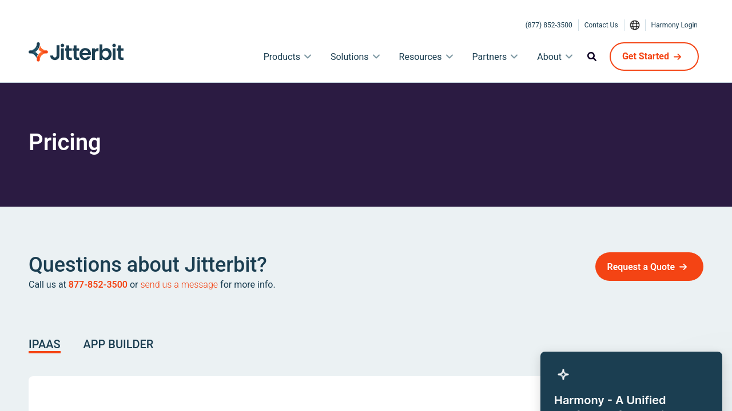Expand the Products menu chevron
The width and height of the screenshot is (732, 411).
click(x=308, y=57)
